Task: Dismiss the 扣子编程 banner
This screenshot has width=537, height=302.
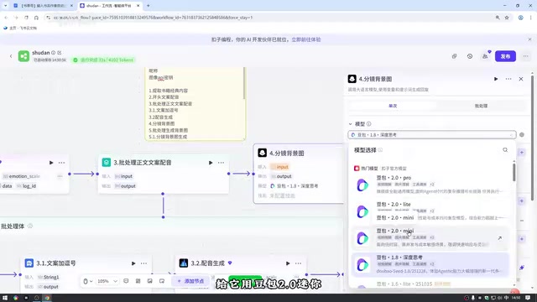Action: tap(529, 39)
